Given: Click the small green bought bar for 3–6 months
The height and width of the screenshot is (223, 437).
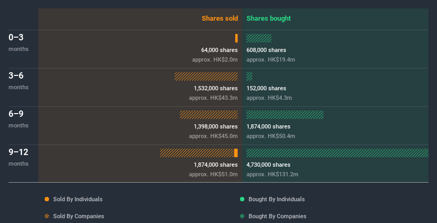Looking at the screenshot, I should click(x=250, y=76).
